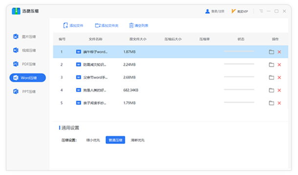Click the 操作 column header
The image size is (298, 175).
pyautogui.click(x=275, y=39)
